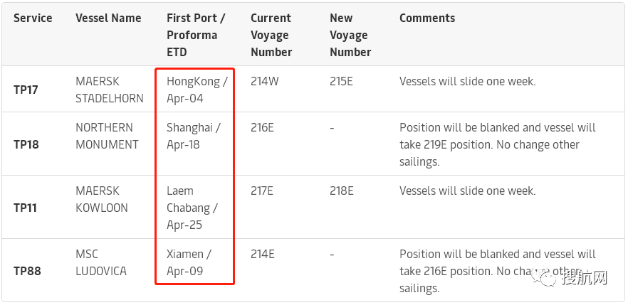The height and width of the screenshot is (305, 628).
Task: Select the TP18 service cell
Action: [26, 144]
